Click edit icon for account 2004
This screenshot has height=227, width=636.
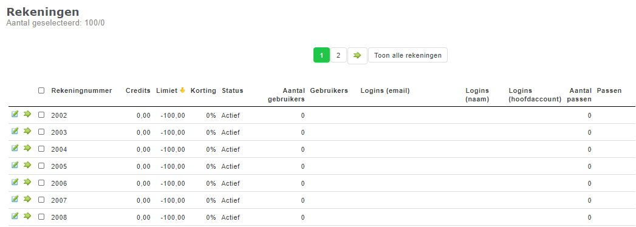point(15,148)
